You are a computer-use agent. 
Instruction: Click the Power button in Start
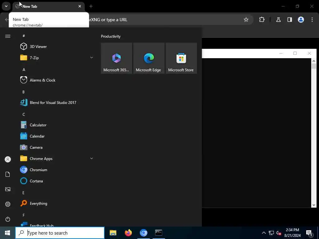(x=8, y=219)
